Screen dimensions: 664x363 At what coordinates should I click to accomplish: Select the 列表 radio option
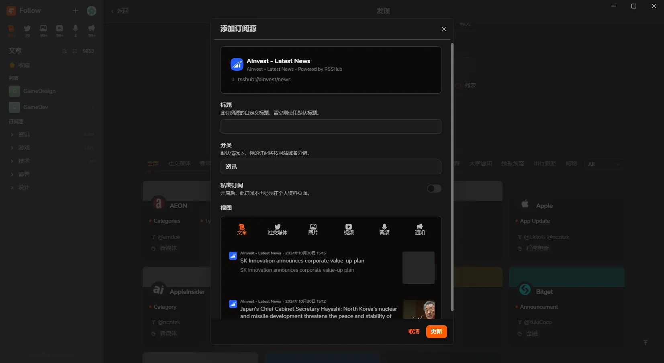[x=458, y=85]
